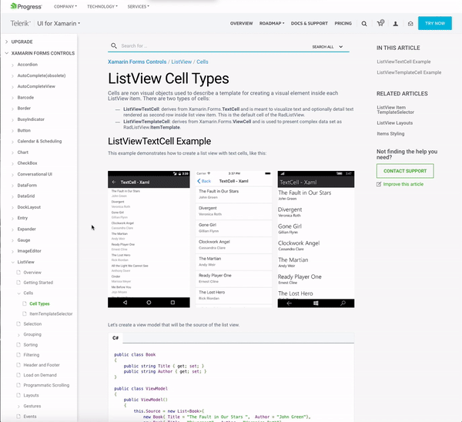Collapse the ListView tree node
462x422 pixels.
click(12, 262)
